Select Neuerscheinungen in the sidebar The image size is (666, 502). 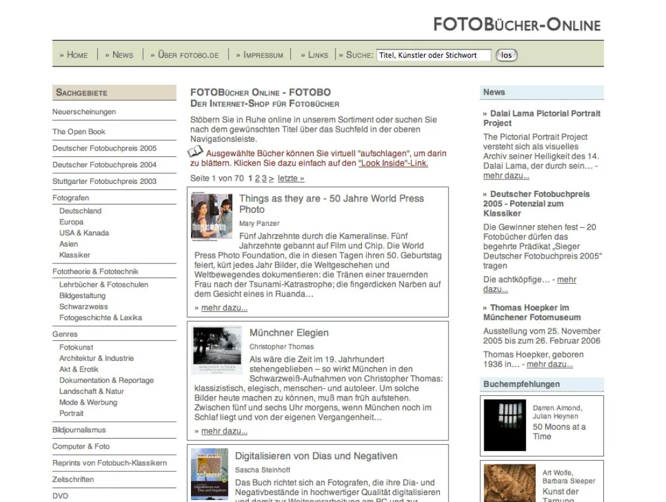coord(84,112)
